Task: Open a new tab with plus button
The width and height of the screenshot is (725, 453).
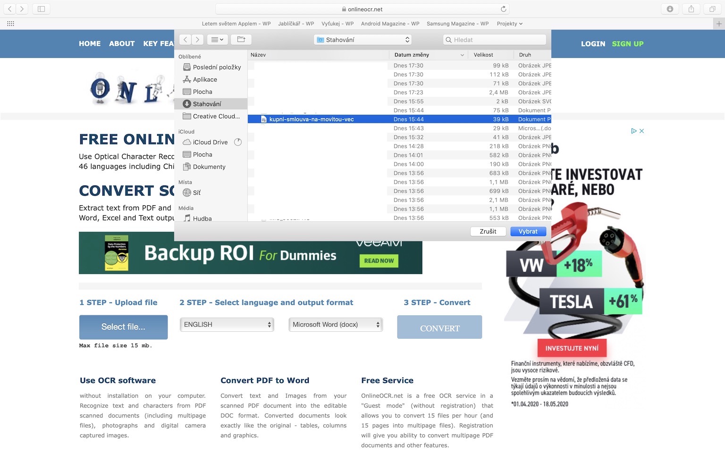Action: [719, 24]
